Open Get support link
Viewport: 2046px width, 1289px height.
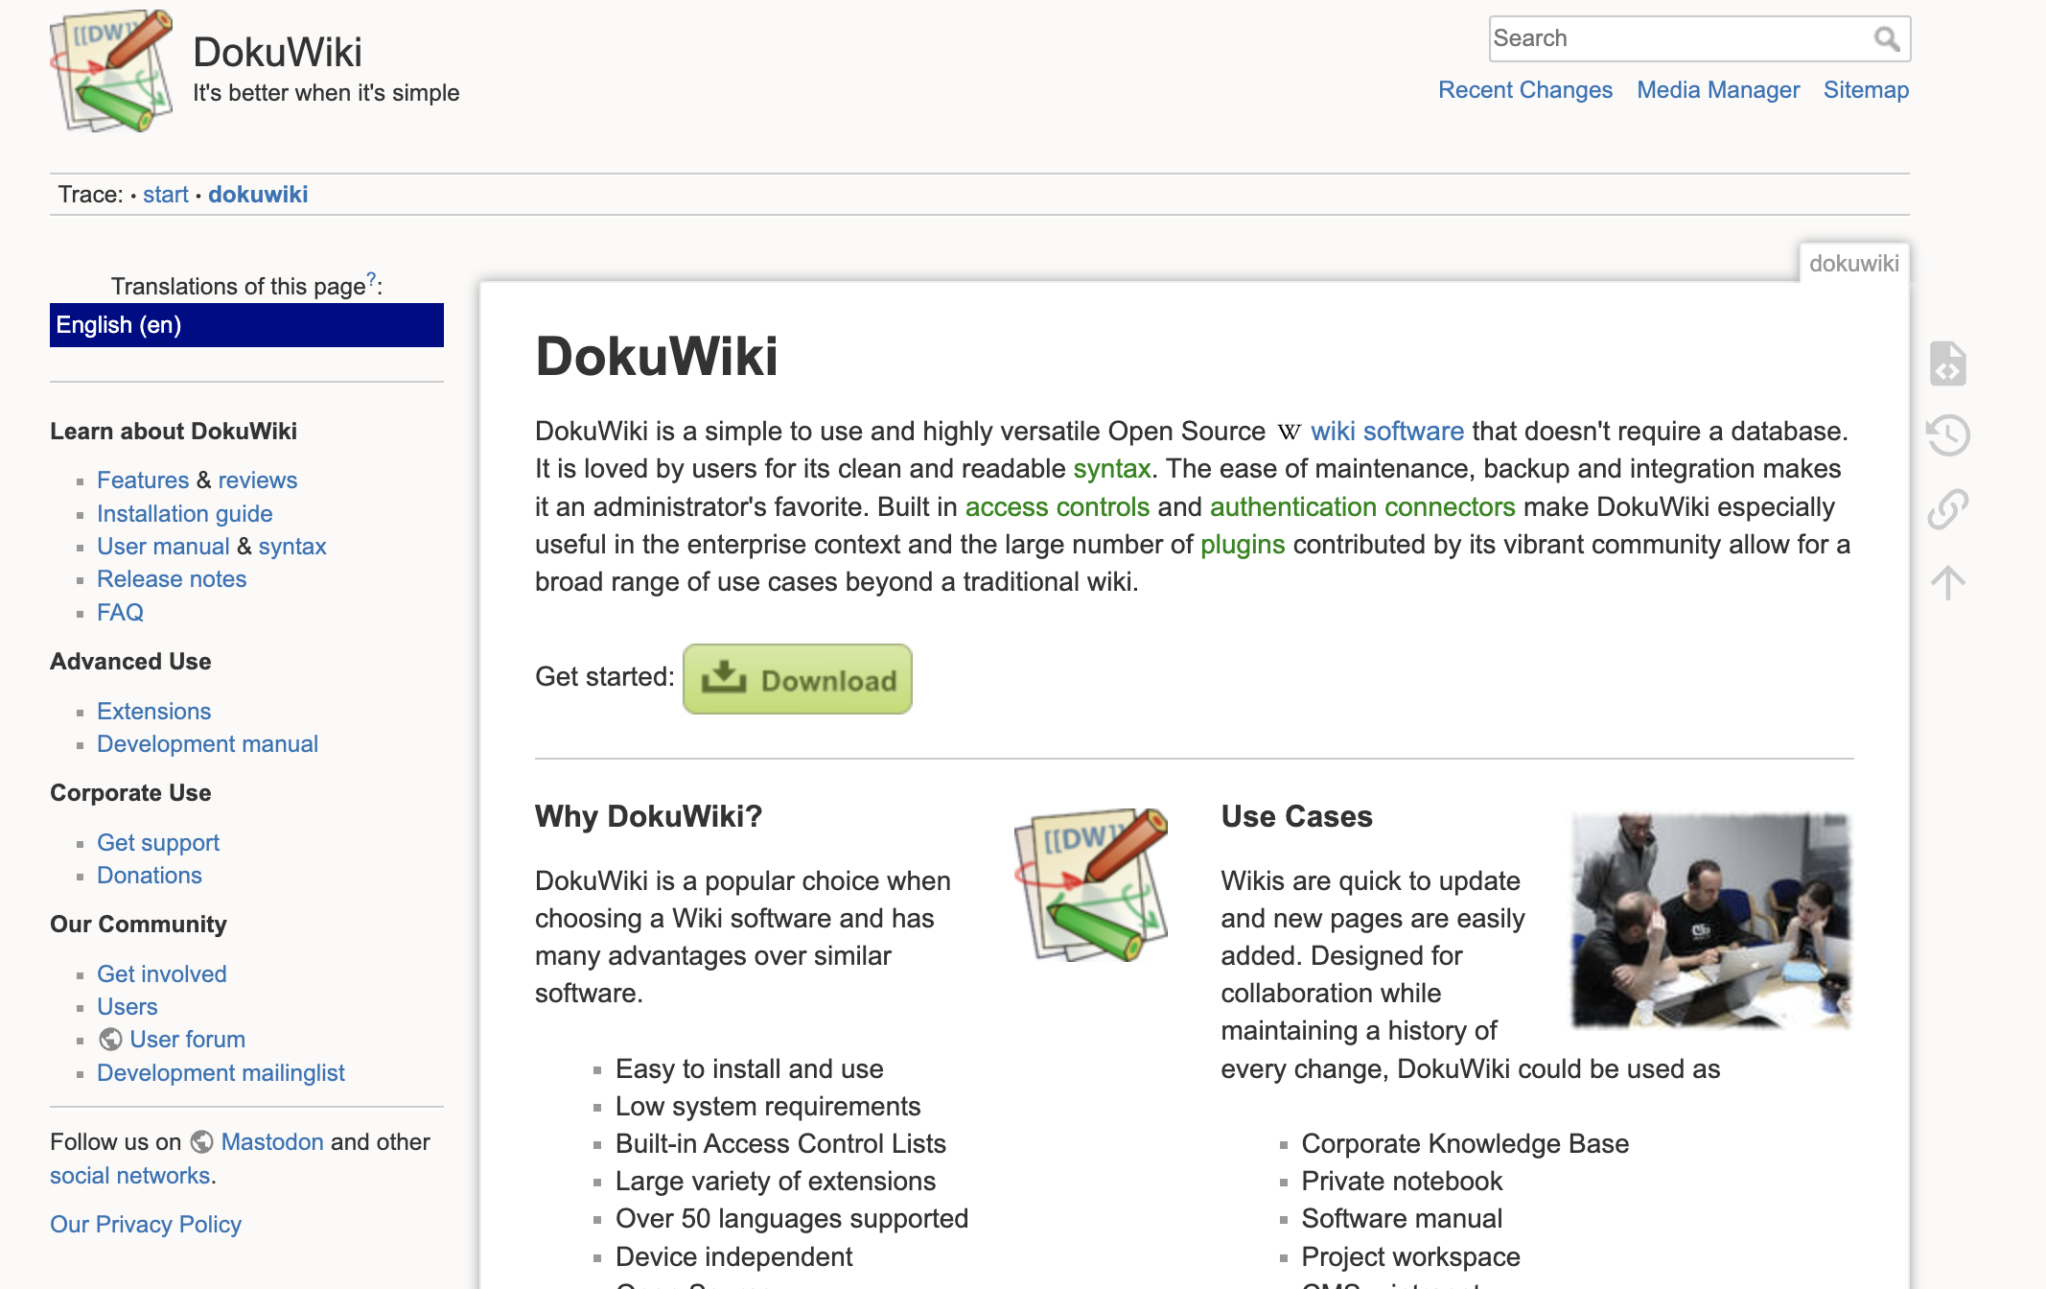tap(158, 843)
